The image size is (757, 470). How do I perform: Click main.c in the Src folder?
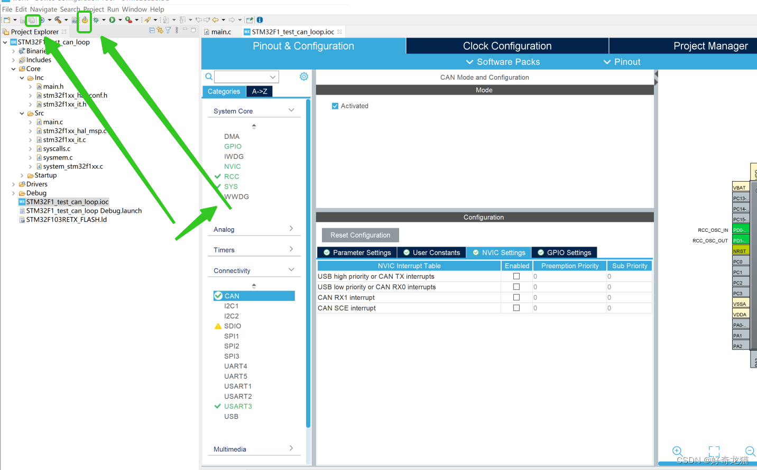[x=53, y=122]
